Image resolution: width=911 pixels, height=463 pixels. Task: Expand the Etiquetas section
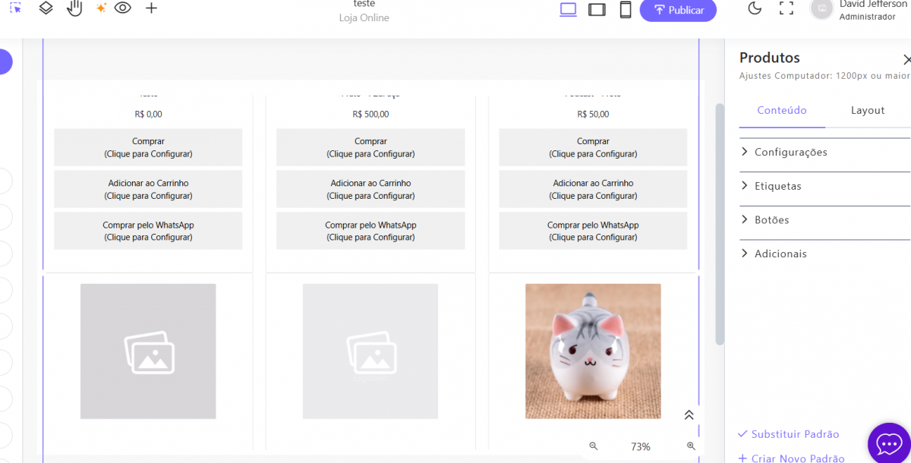pyautogui.click(x=777, y=186)
